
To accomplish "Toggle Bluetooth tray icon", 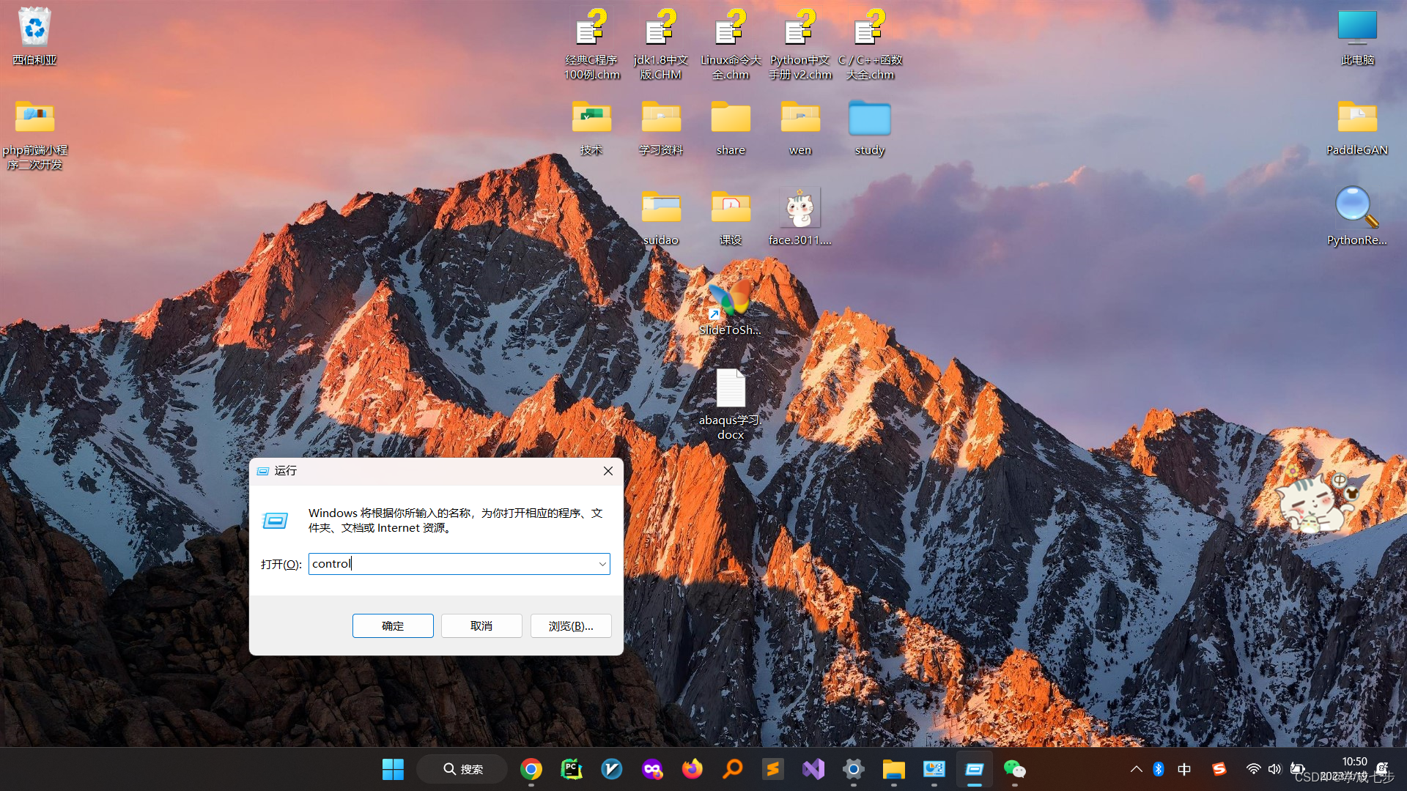I will pyautogui.click(x=1159, y=769).
